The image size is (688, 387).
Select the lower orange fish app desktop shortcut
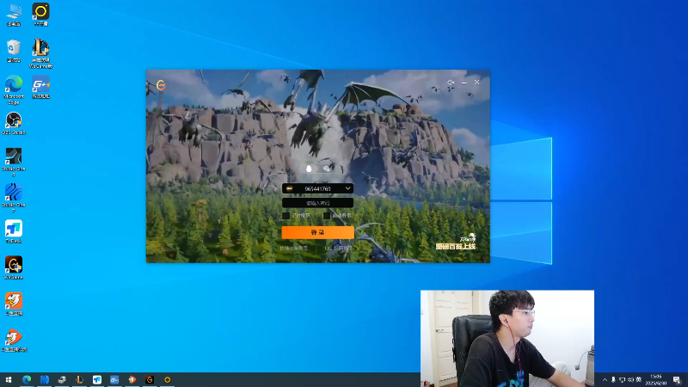coord(14,341)
